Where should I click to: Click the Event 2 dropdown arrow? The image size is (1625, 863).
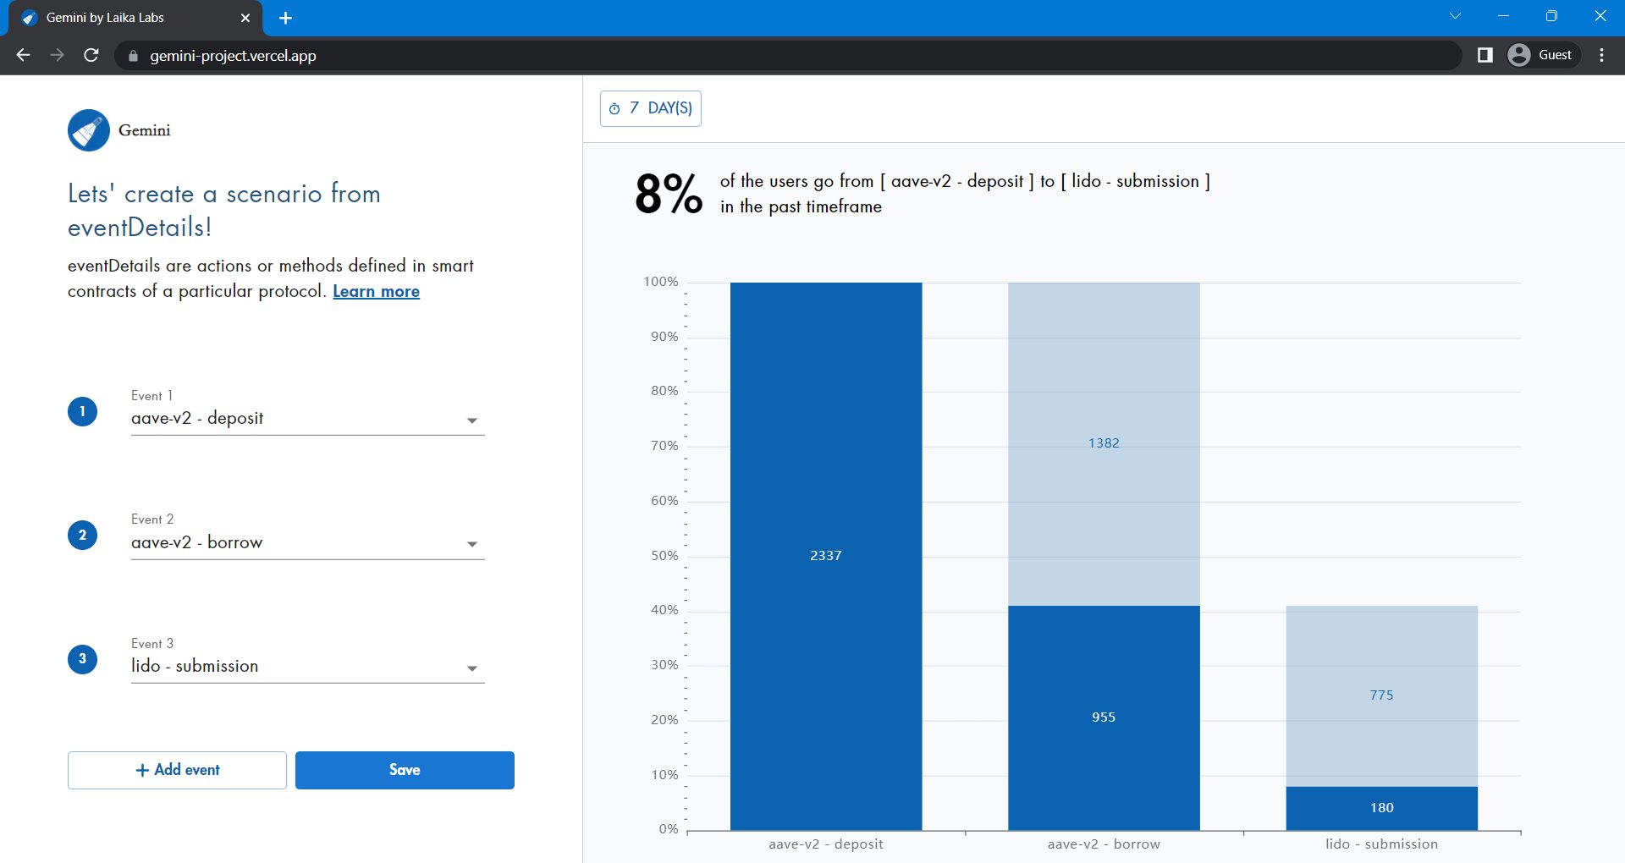coord(472,544)
